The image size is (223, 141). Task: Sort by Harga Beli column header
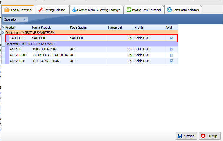121,27
